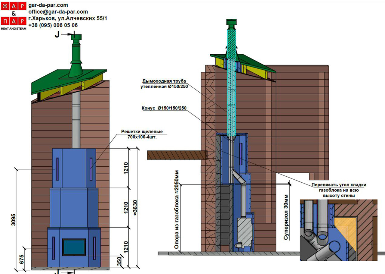
Task: Select the Харьков street address line
Action: coord(68,18)
